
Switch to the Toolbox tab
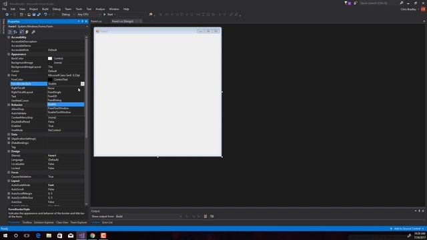click(27, 223)
